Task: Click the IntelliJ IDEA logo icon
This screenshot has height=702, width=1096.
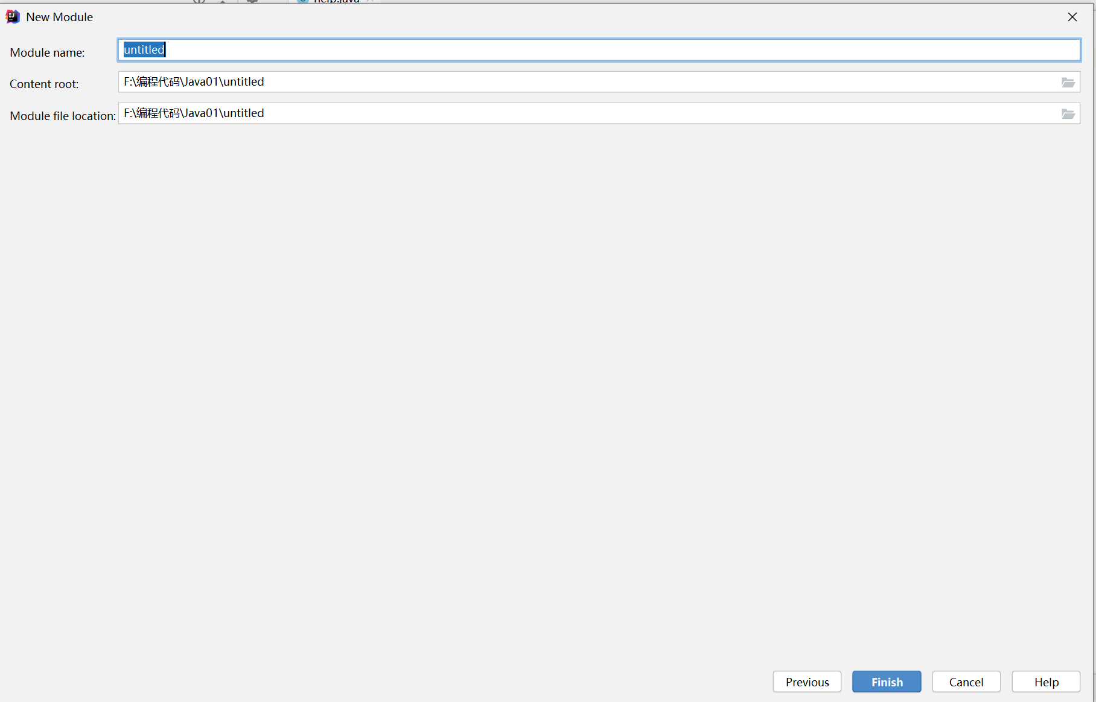Action: [13, 17]
